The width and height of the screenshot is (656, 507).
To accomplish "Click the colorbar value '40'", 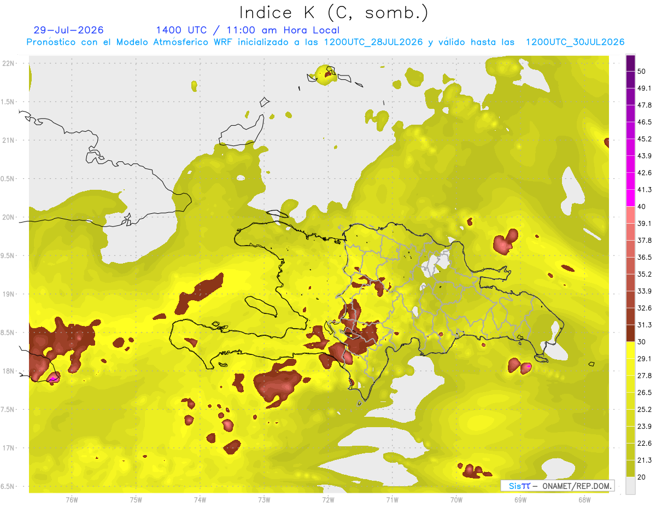I will point(642,207).
